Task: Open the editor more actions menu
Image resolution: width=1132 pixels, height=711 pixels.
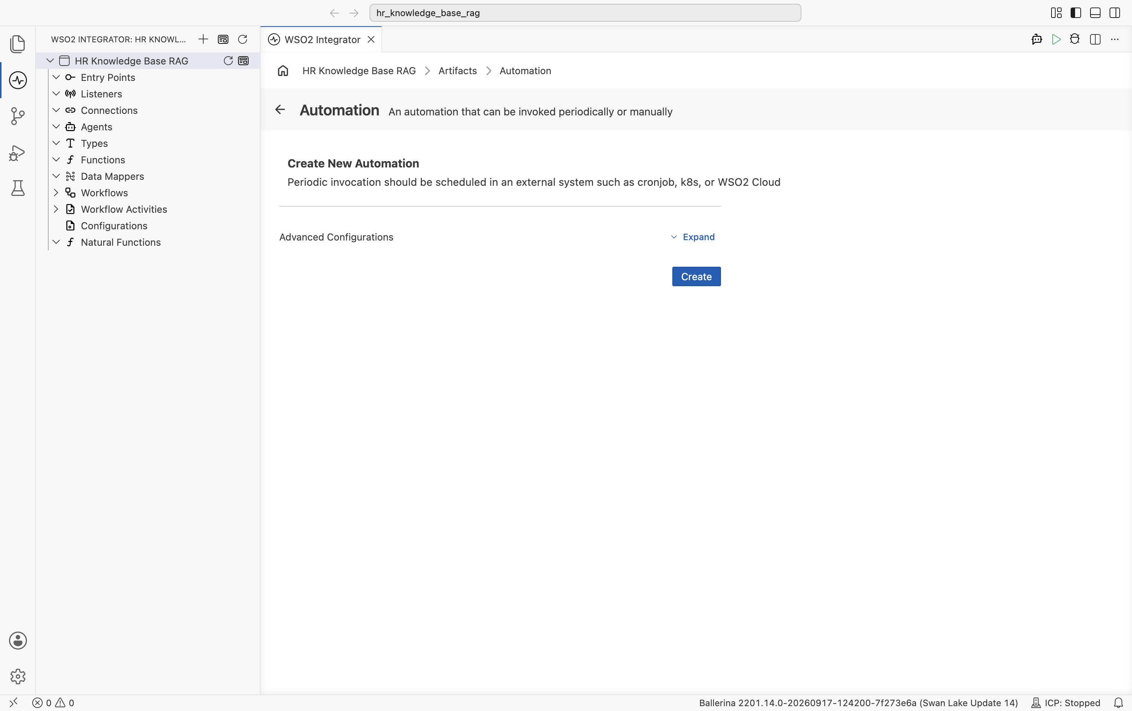Action: tap(1115, 39)
